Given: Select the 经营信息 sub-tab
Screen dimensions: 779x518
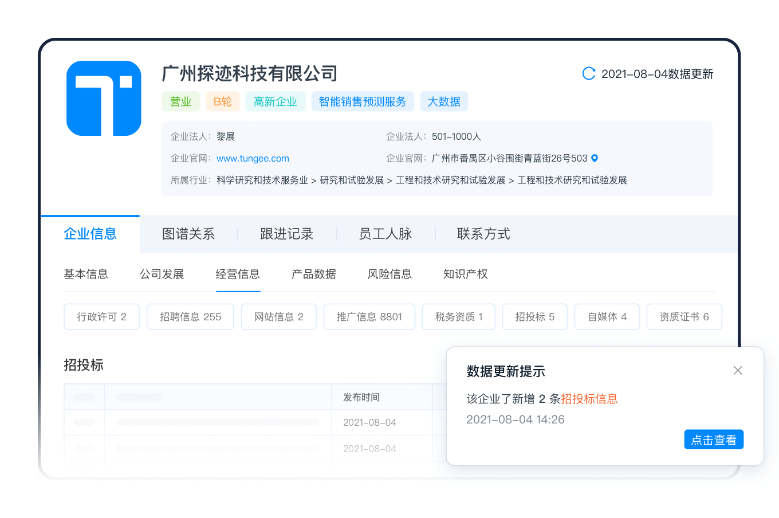Looking at the screenshot, I should (x=238, y=274).
